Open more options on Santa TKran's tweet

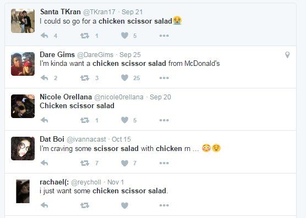[x=164, y=36]
